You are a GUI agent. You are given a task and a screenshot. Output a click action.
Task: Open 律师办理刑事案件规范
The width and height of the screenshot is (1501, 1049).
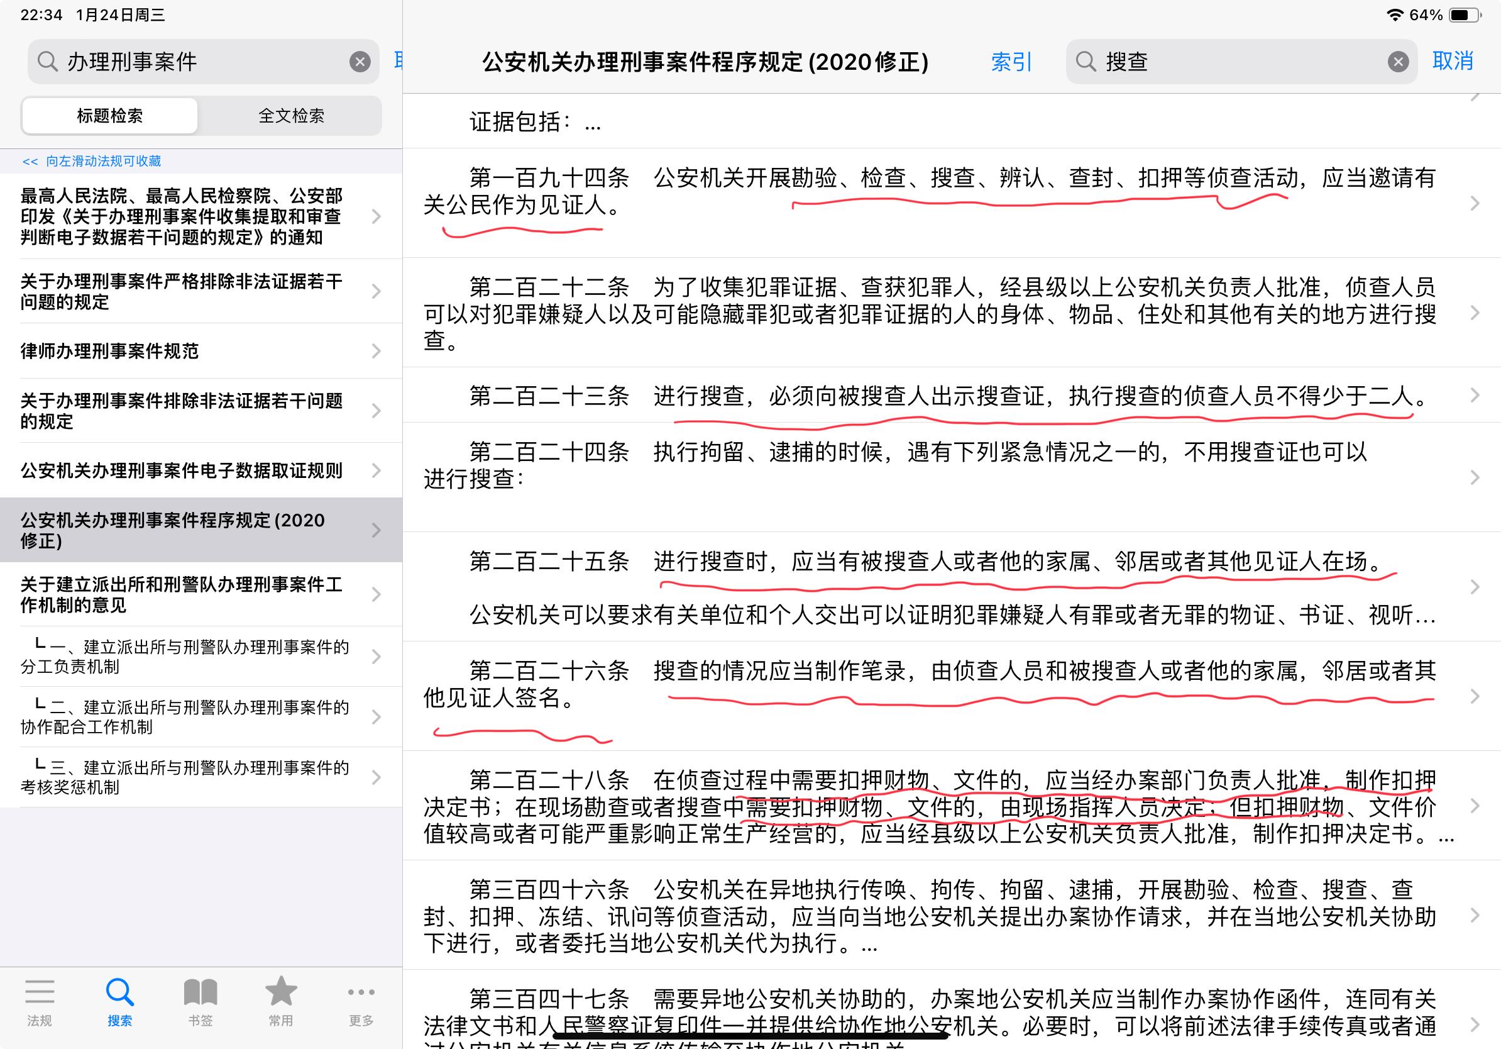pos(201,351)
